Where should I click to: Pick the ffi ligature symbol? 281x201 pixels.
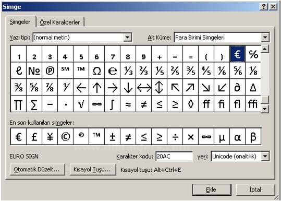(253, 104)
